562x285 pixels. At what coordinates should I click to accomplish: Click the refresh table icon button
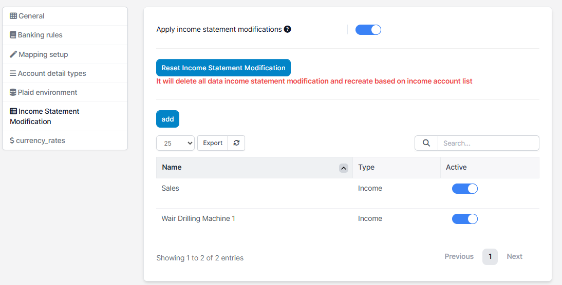pos(236,143)
